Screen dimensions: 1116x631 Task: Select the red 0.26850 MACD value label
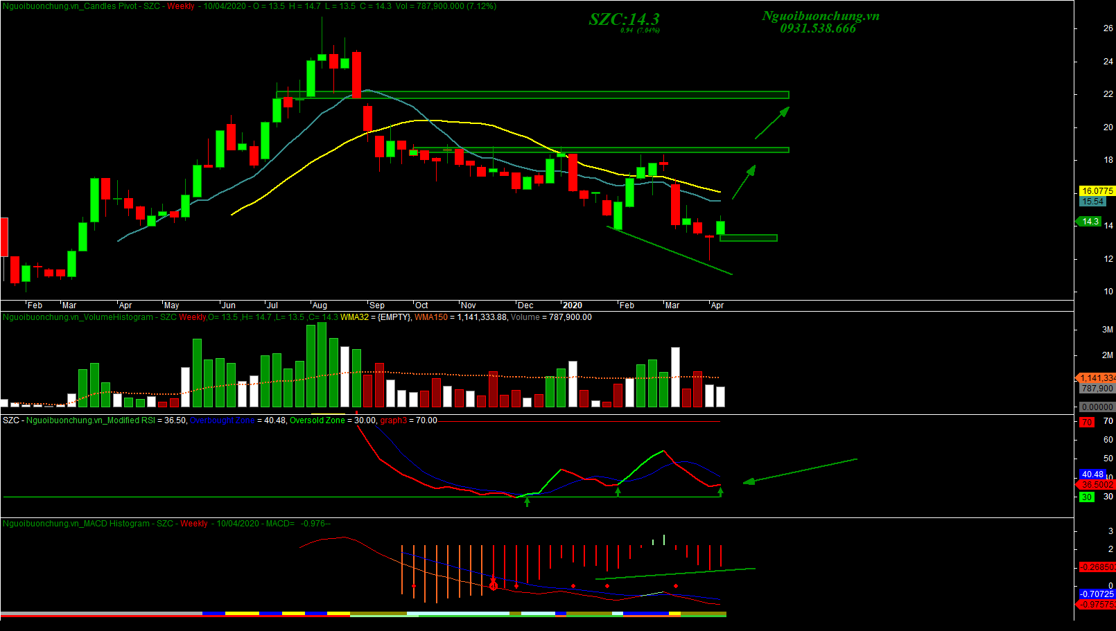pyautogui.click(x=1097, y=567)
